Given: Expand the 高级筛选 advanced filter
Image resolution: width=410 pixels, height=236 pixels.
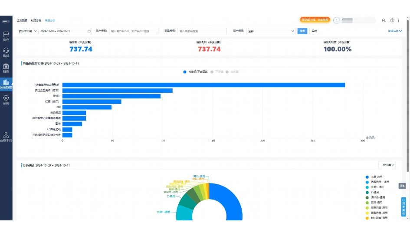Looking at the screenshot, I should (x=394, y=31).
